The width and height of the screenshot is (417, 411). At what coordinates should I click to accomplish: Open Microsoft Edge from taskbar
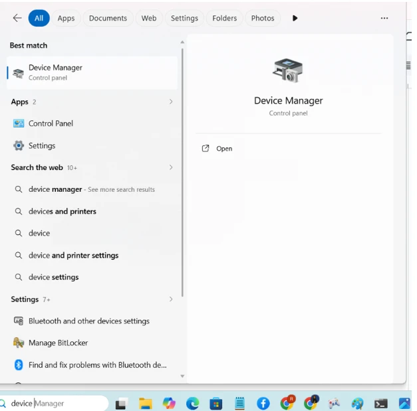tap(193, 404)
